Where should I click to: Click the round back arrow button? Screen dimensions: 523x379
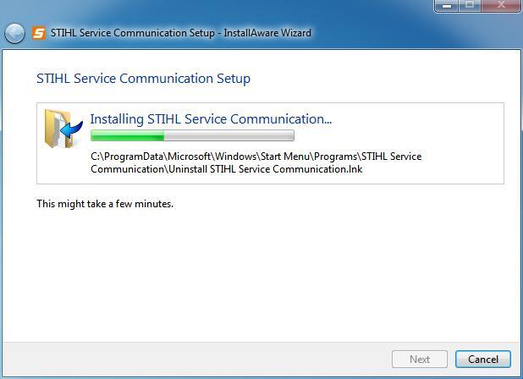(14, 33)
